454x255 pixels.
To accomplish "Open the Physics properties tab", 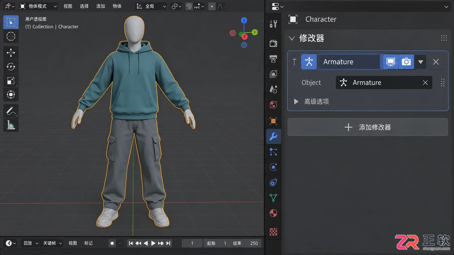I will pos(273,167).
